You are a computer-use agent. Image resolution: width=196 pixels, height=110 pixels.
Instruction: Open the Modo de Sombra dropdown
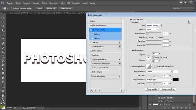click(159, 79)
